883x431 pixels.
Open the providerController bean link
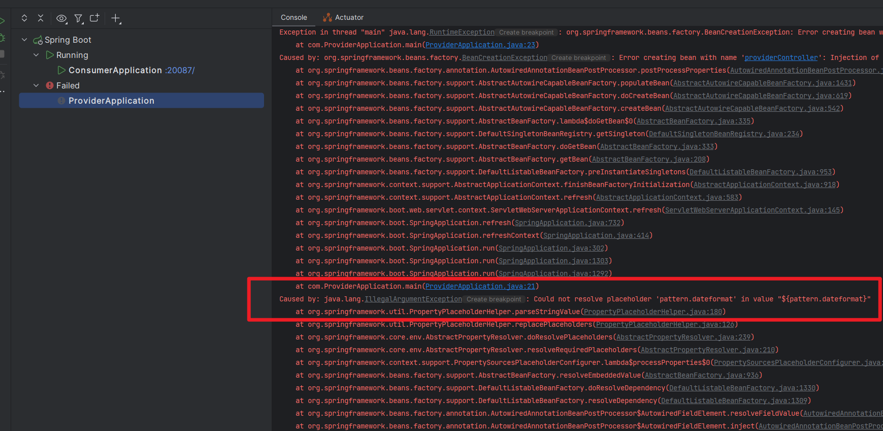(x=781, y=57)
